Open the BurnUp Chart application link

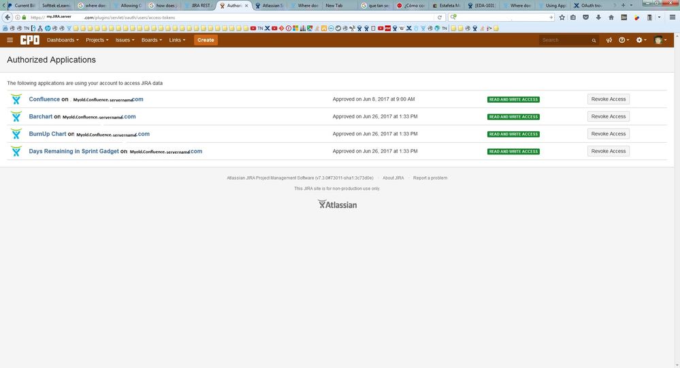[x=48, y=134]
